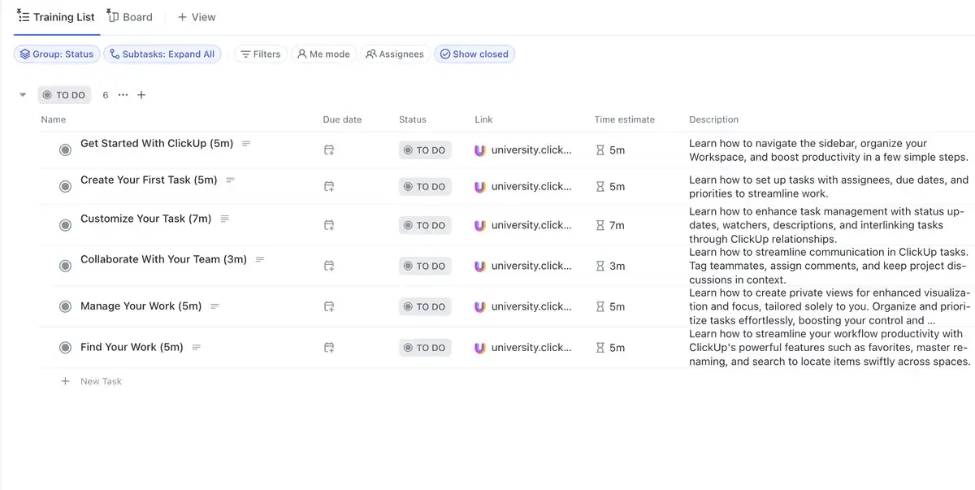Change status of Create Your First Task
Screen dimensions: 975x490
(425, 187)
